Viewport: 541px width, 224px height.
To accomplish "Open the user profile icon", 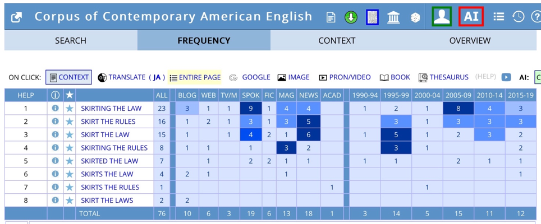I will coord(442,16).
